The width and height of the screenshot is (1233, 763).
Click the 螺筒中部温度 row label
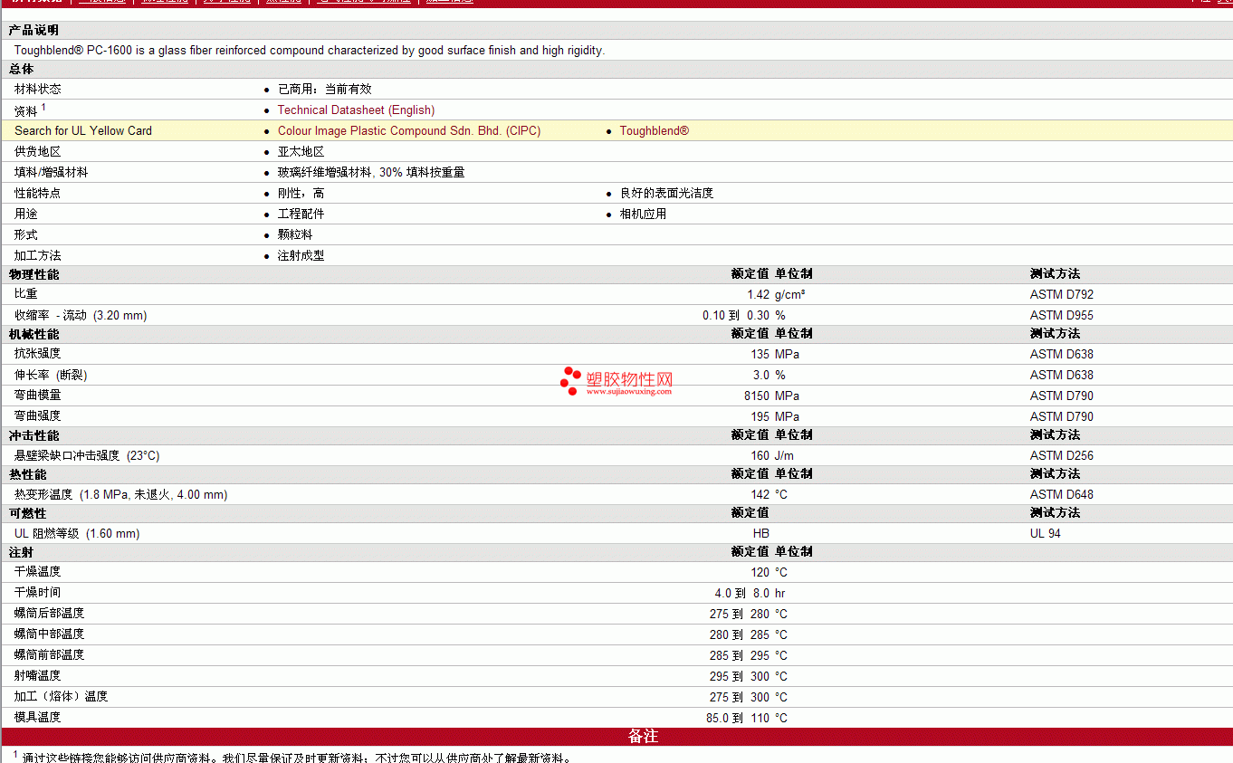pyautogui.click(x=50, y=634)
